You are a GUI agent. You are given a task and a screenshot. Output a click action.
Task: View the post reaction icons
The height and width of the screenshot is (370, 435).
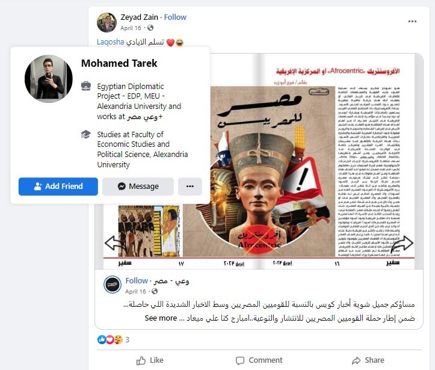(x=110, y=339)
